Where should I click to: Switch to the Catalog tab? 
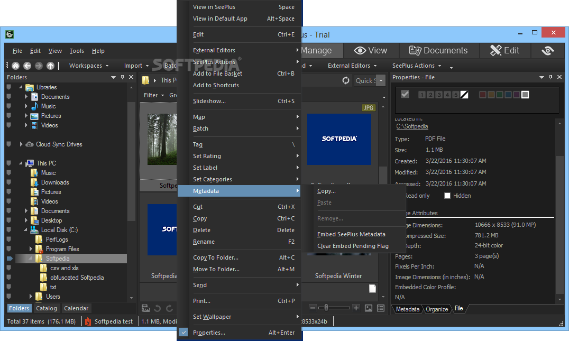tap(47, 308)
